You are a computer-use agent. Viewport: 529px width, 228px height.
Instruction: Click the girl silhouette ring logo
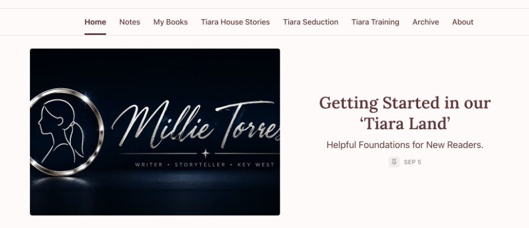pos(66,132)
